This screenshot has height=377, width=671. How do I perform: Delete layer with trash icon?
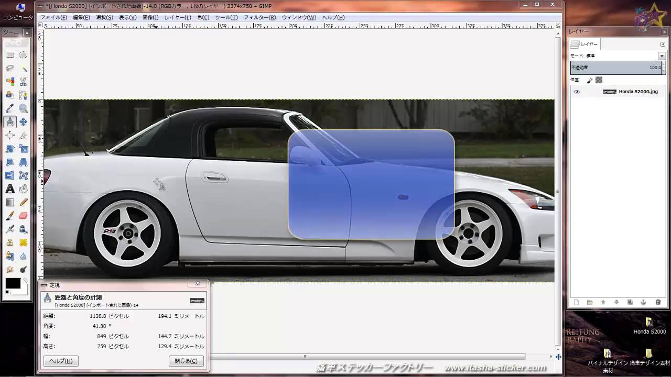[x=658, y=302]
